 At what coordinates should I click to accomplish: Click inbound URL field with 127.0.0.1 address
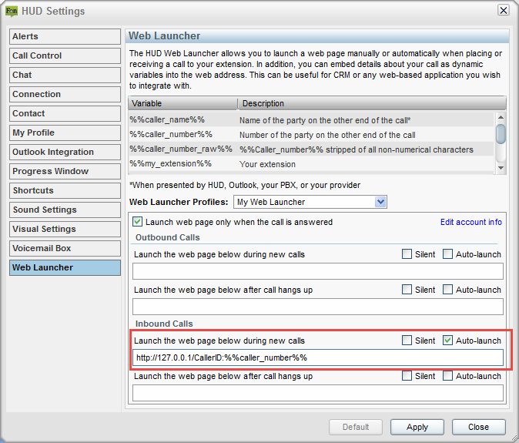318,357
